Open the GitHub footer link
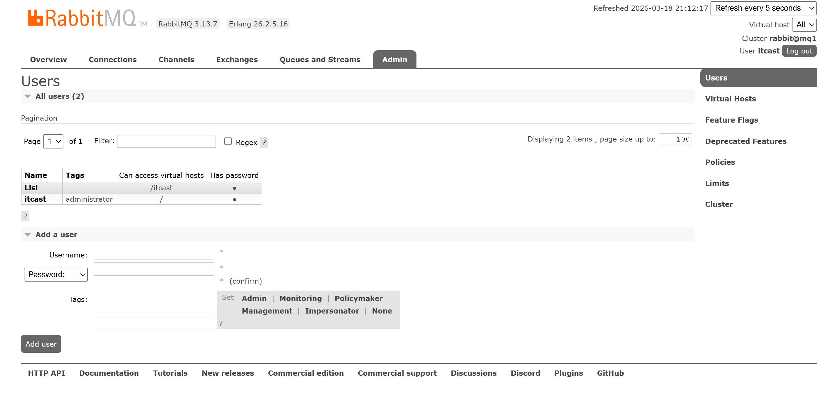 point(610,373)
